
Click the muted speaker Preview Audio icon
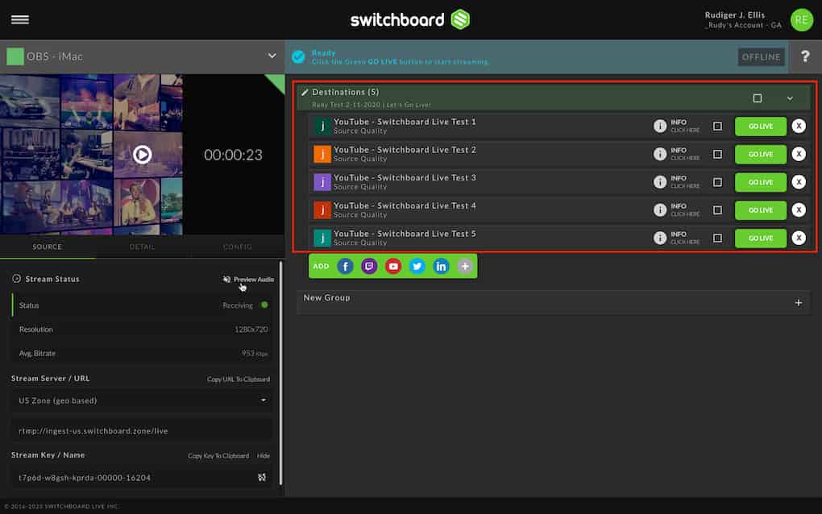pos(227,280)
